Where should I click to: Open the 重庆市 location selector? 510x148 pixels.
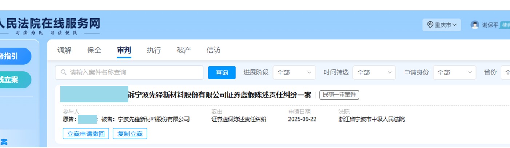coord(442,25)
